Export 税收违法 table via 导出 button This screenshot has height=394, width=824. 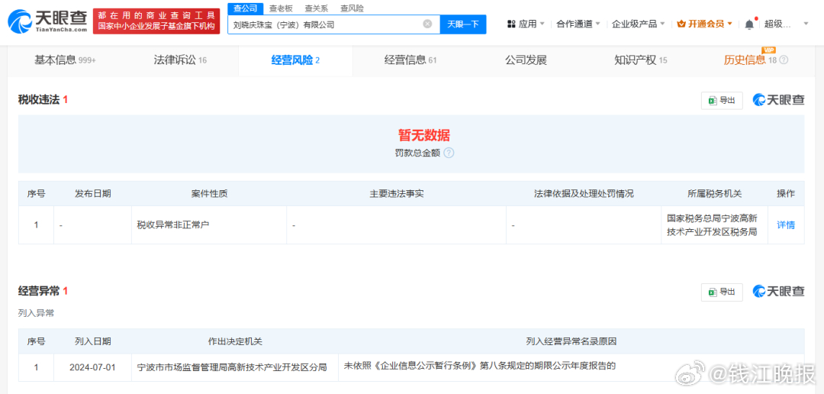pyautogui.click(x=722, y=101)
